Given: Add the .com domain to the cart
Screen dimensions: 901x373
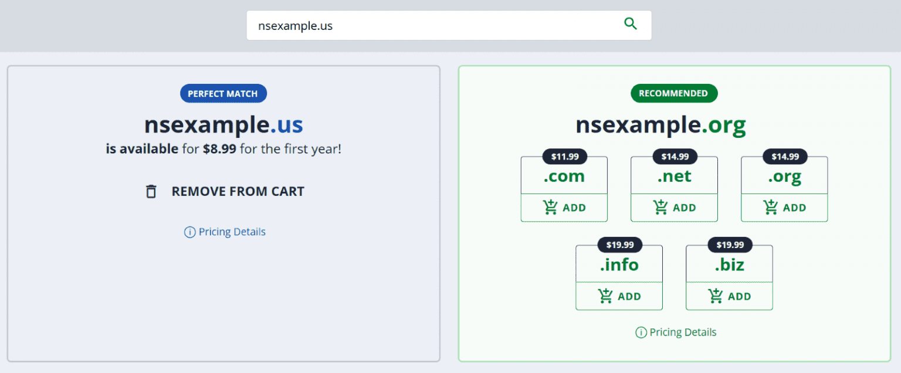Looking at the screenshot, I should [564, 207].
